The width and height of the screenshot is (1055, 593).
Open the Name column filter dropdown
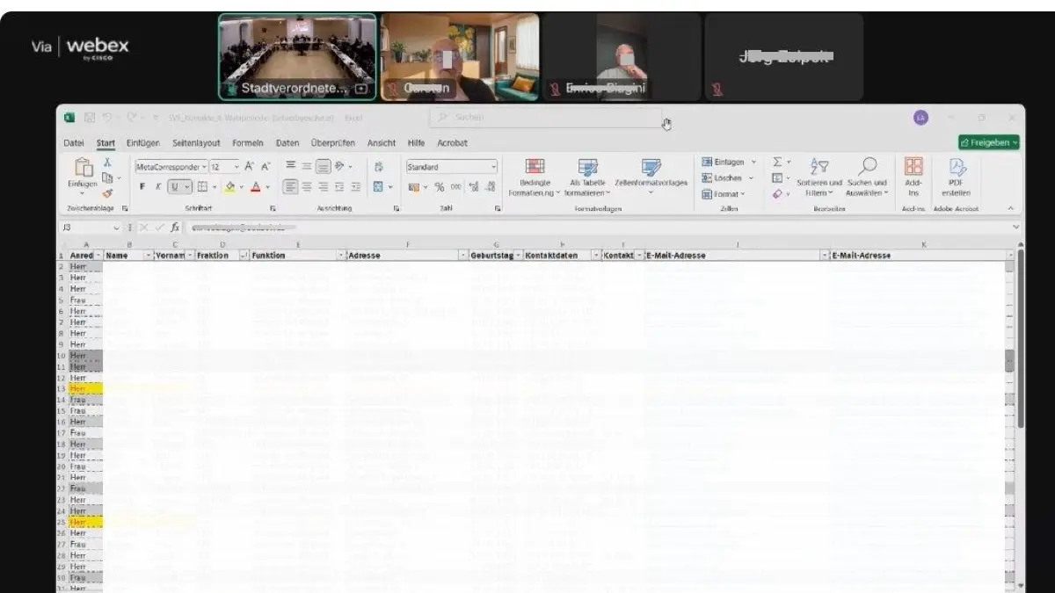click(148, 256)
